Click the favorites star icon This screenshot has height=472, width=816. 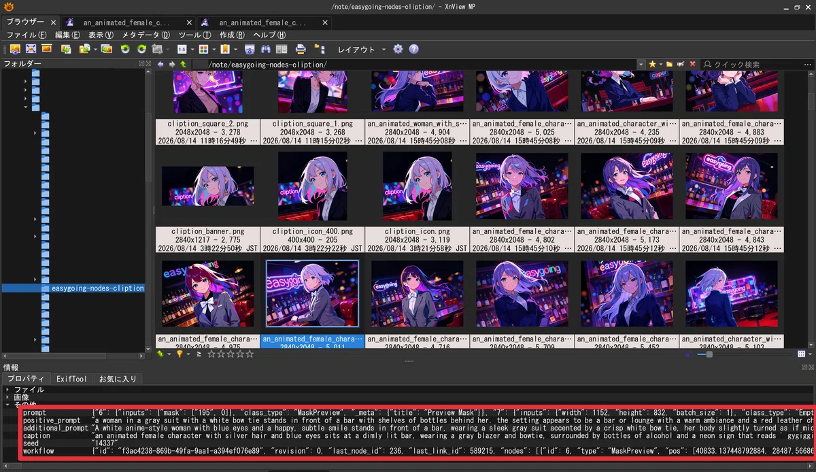(653, 64)
